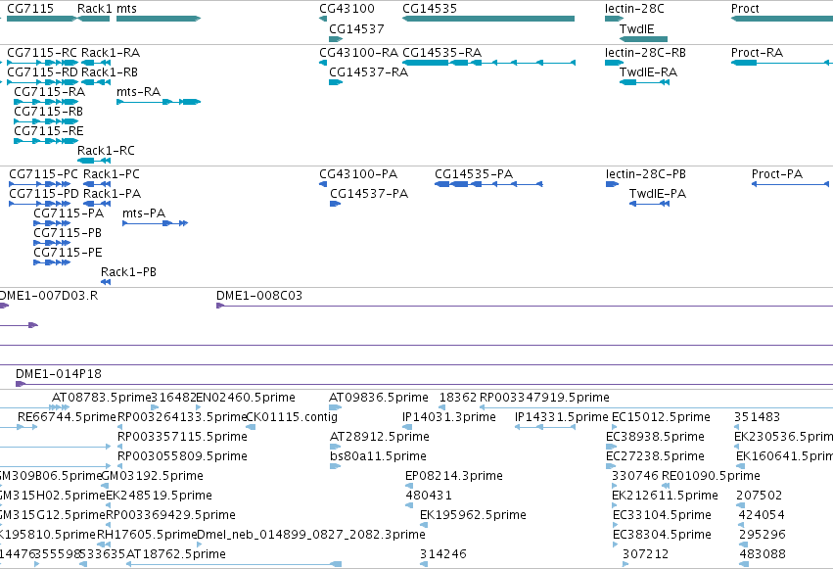Screen dimensions: 833x569
Task: Select feature 314246
Action: [x=424, y=564]
